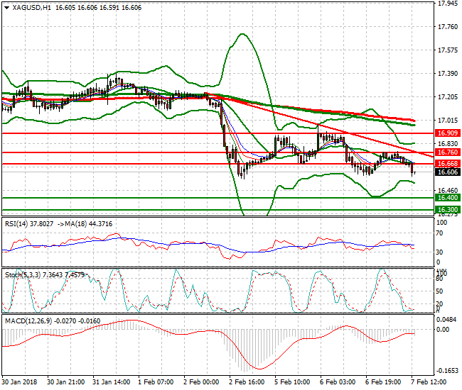This screenshot has height=390, width=462.
Task: Click the 6 Feb 03:00 time label
Action: coord(338,382)
